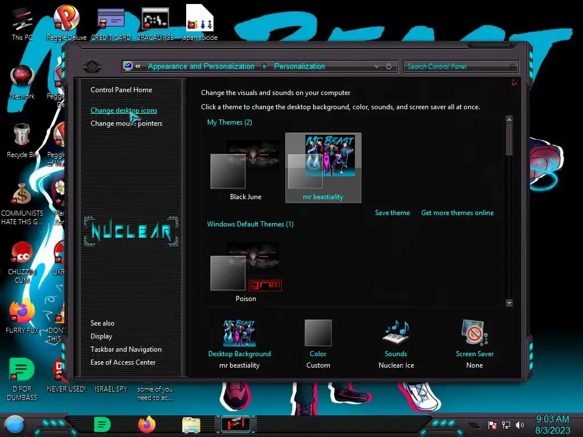Image resolution: width=583 pixels, height=437 pixels.
Task: Open the Display link under See also
Action: coord(101,336)
